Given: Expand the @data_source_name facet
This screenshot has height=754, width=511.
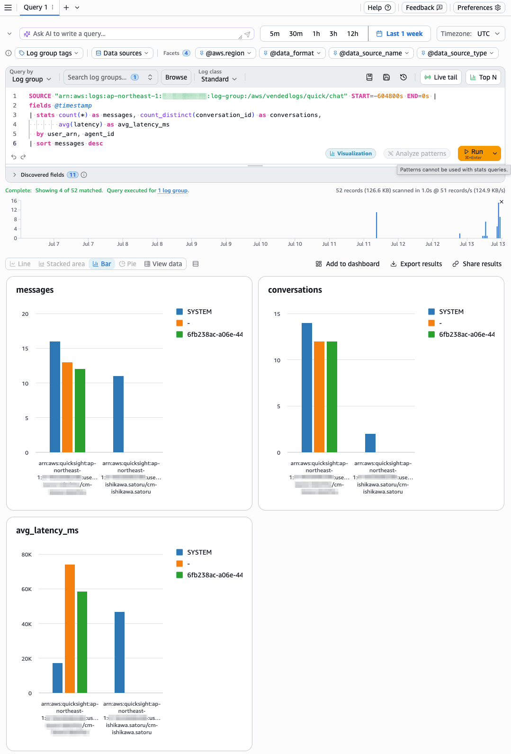Looking at the screenshot, I should (x=371, y=53).
